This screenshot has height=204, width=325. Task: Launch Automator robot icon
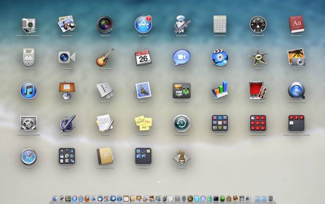(182, 24)
